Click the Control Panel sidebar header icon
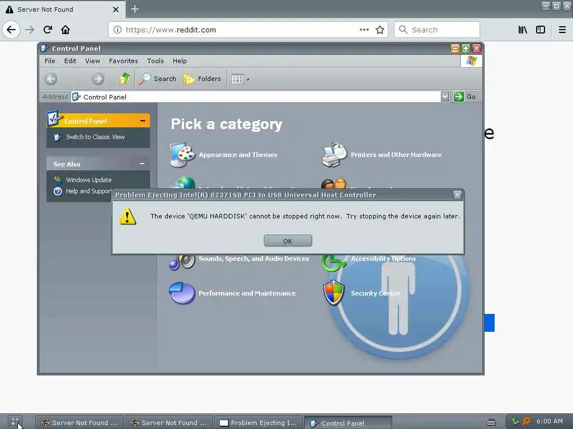 54,118
